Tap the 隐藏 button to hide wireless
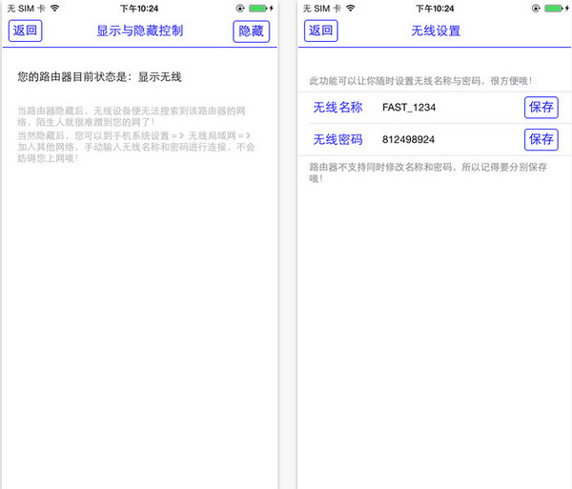 point(252,31)
